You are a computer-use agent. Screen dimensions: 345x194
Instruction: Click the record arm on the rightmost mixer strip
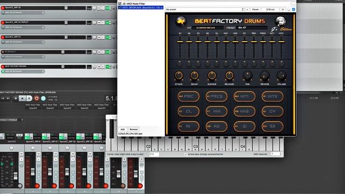(140, 186)
